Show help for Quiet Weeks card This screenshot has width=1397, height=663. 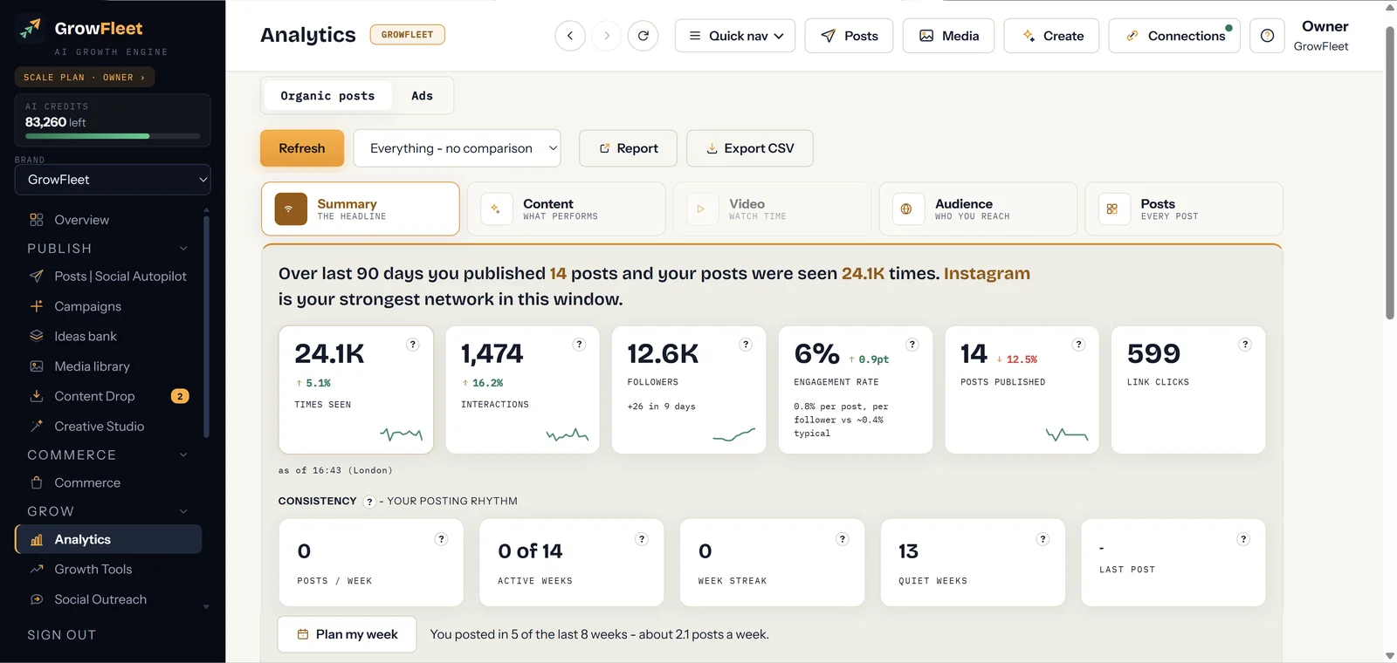pos(1043,539)
